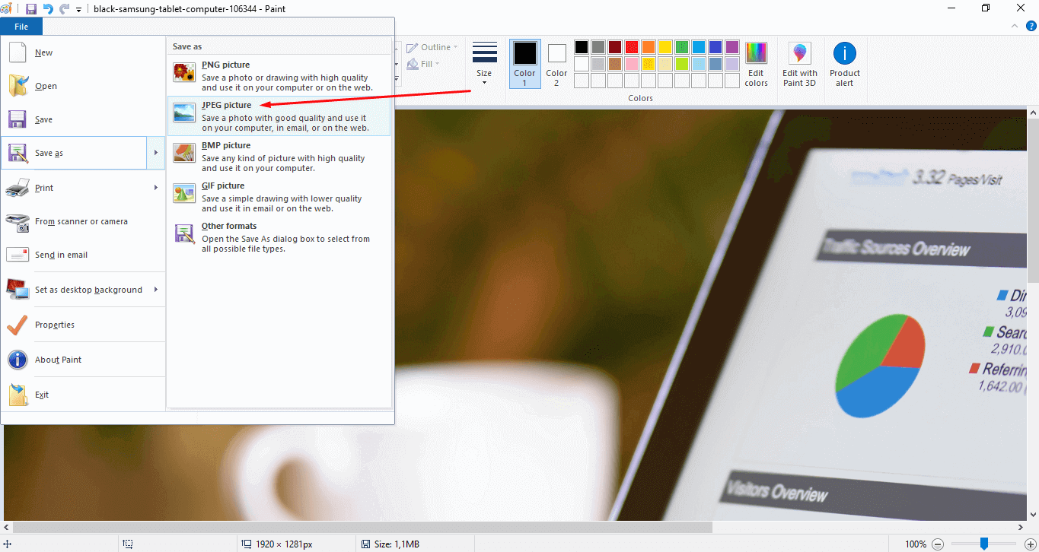Choose Exit from the File menu
Screen dimensions: 1039x552
coord(83,395)
